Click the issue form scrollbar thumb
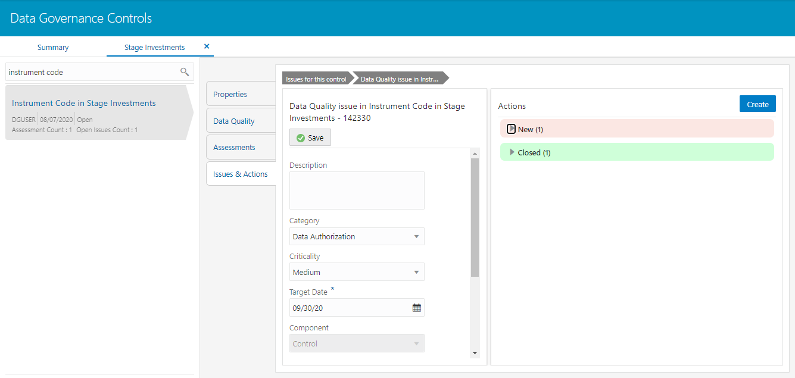Image resolution: width=795 pixels, height=378 pixels. 475,218
